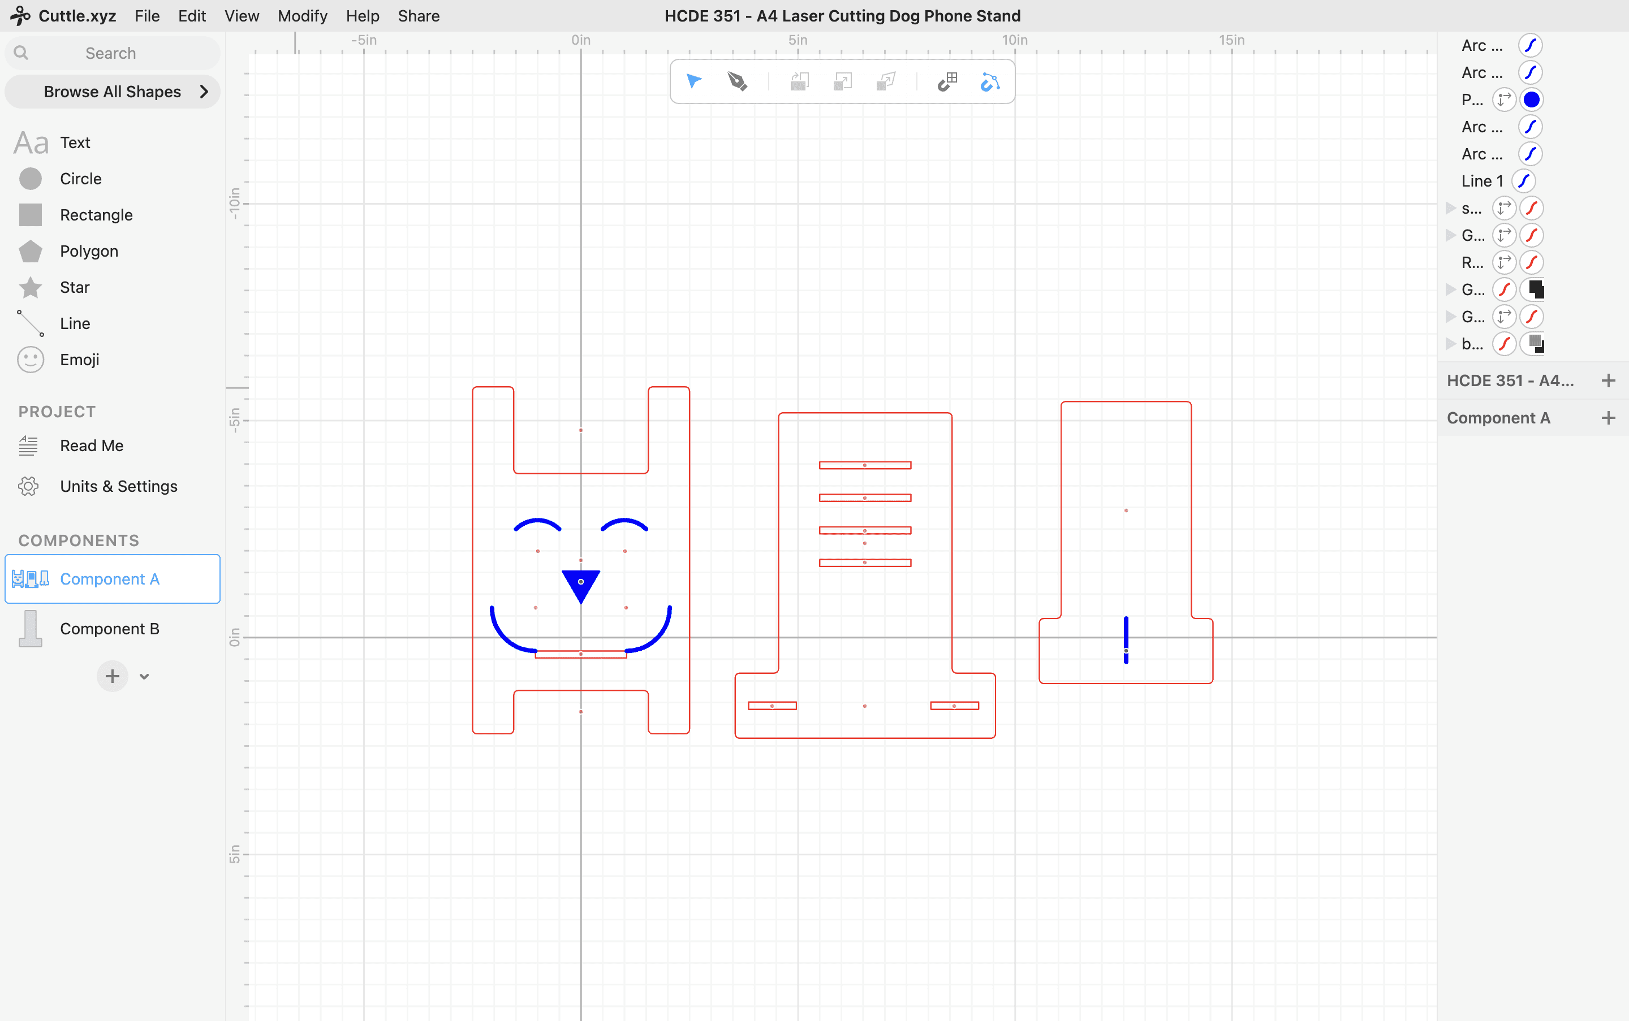Select the arrow selection tool
Viewport: 1629px width, 1021px height.
point(694,81)
